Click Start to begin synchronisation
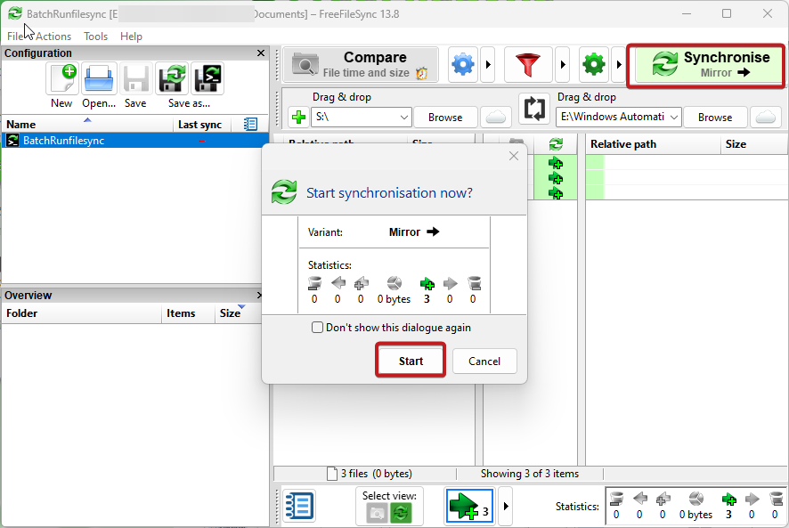 point(411,361)
